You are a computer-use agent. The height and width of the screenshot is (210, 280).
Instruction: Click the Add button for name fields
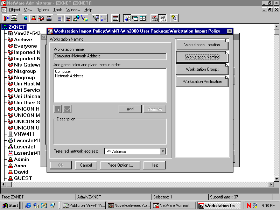[130, 109]
